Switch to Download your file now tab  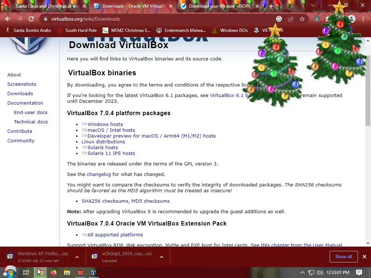point(219,6)
